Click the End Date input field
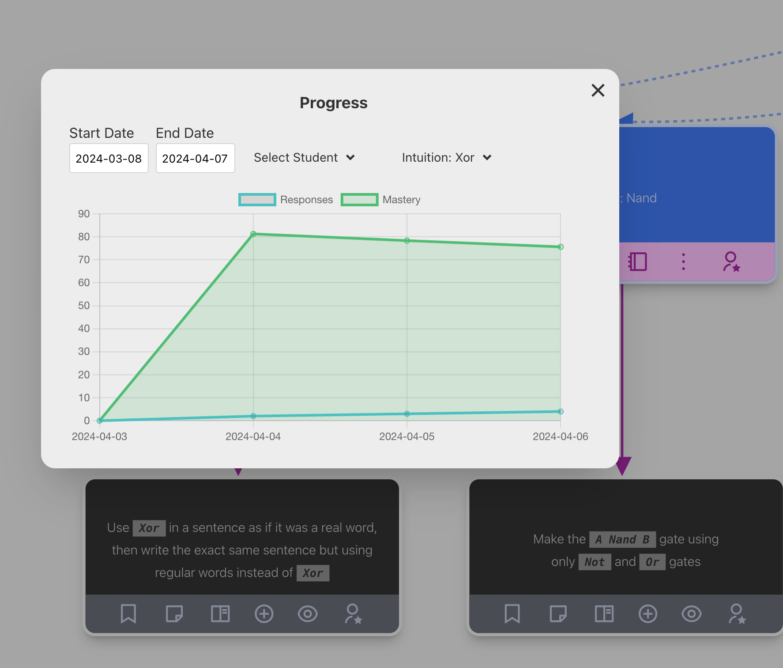The width and height of the screenshot is (783, 668). [195, 158]
